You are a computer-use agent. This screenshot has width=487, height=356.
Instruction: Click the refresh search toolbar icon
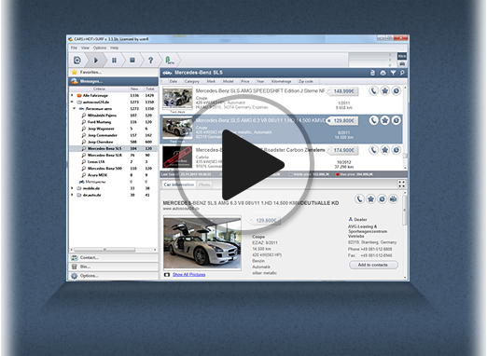[x=77, y=60]
